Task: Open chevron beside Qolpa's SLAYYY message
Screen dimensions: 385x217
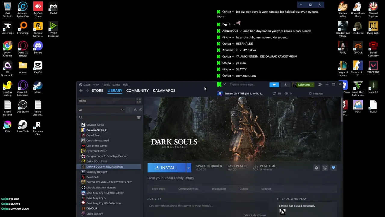Action: [233, 69]
